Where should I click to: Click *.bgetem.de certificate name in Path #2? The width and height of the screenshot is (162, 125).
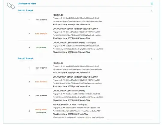coord(58,63)
